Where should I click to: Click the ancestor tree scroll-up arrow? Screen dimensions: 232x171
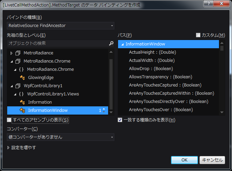(x=111, y=52)
